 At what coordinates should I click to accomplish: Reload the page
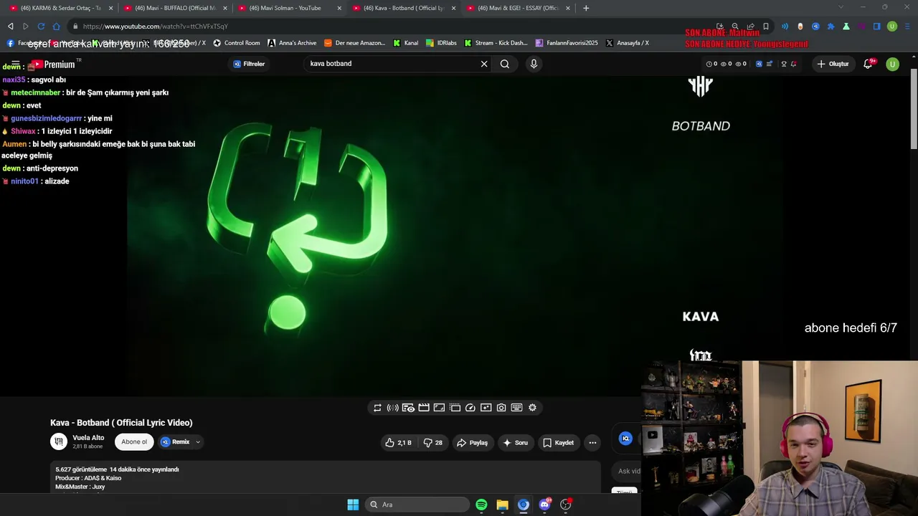41,27
